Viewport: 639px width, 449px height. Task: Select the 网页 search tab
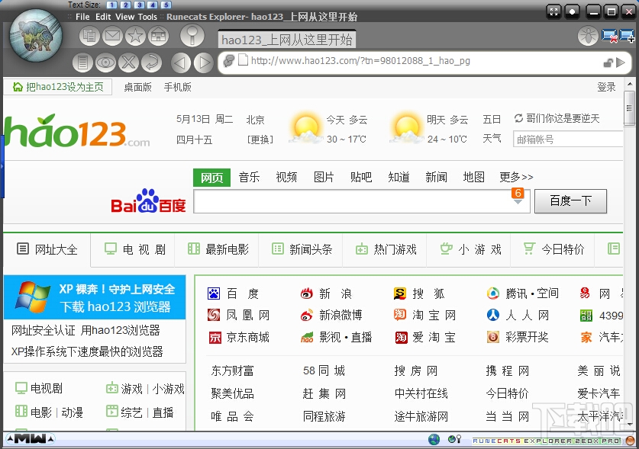pyautogui.click(x=212, y=178)
